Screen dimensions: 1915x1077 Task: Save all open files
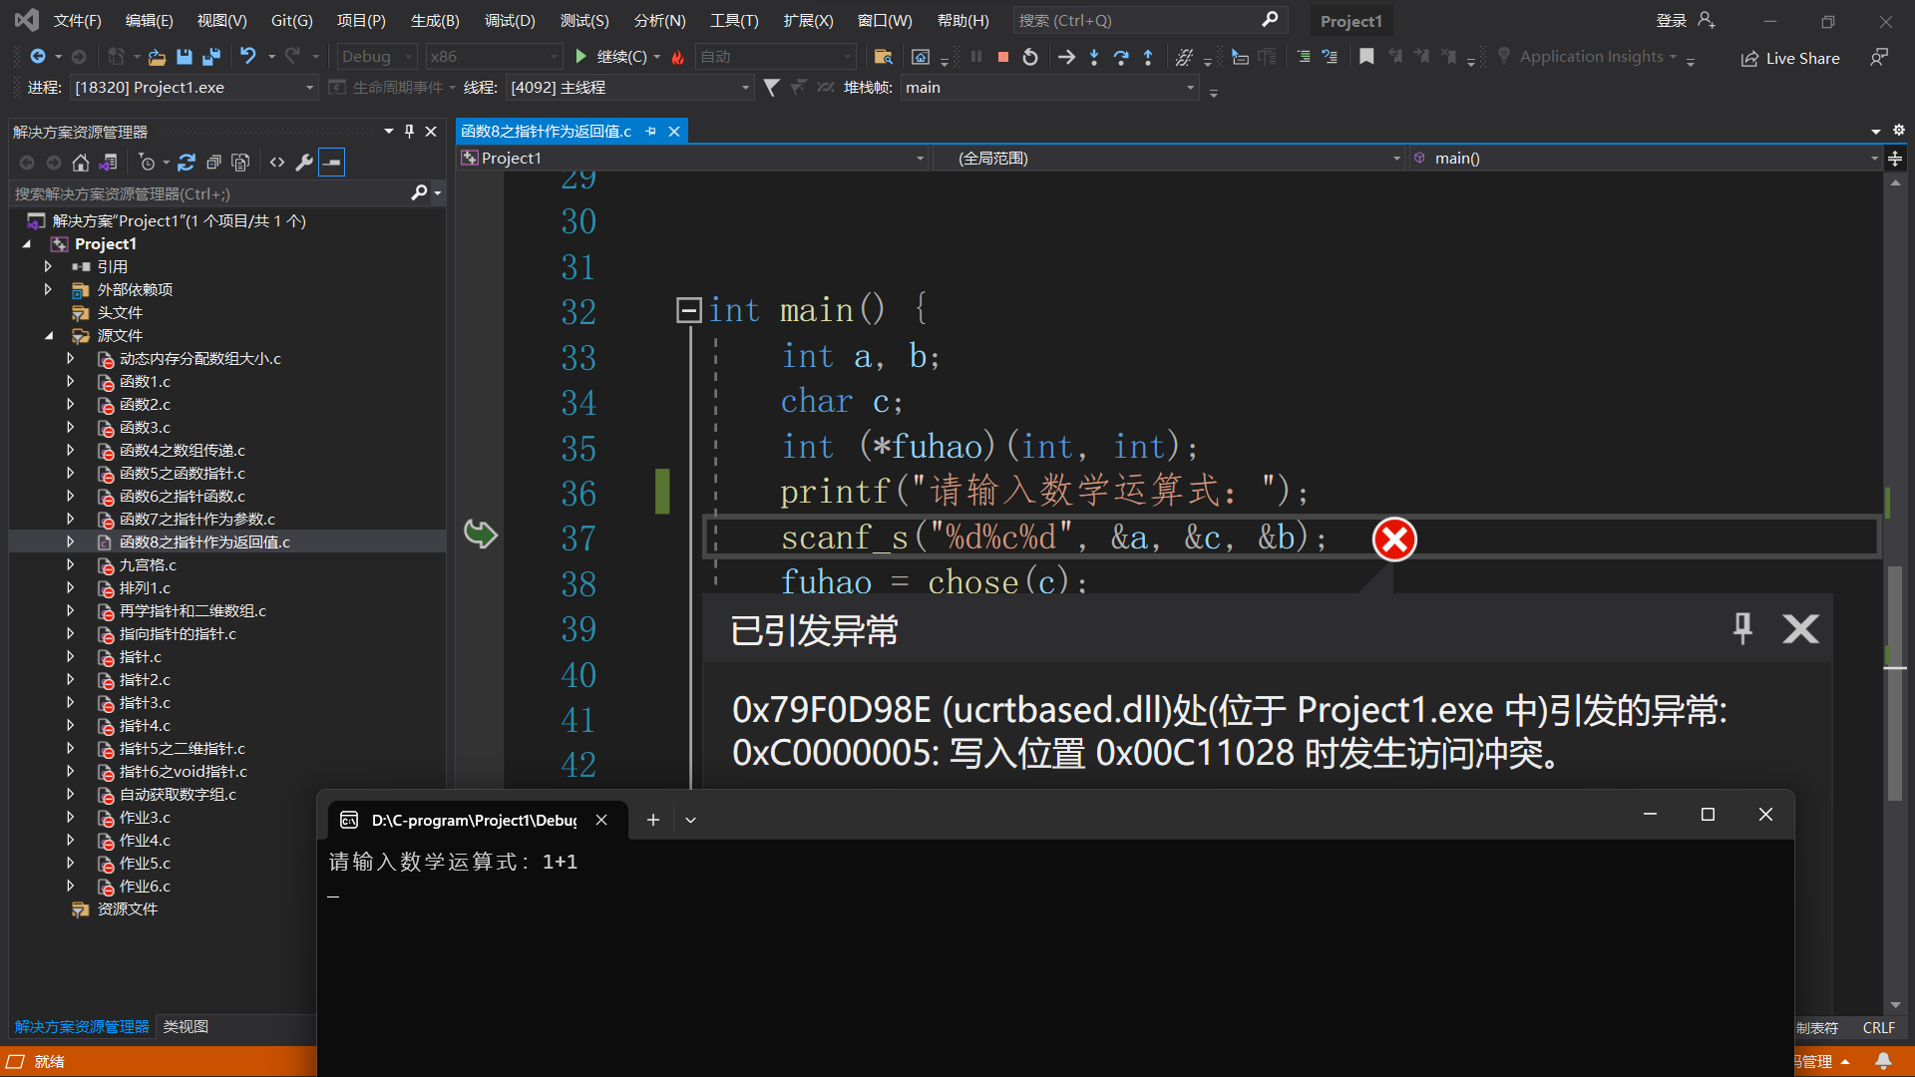coord(211,57)
